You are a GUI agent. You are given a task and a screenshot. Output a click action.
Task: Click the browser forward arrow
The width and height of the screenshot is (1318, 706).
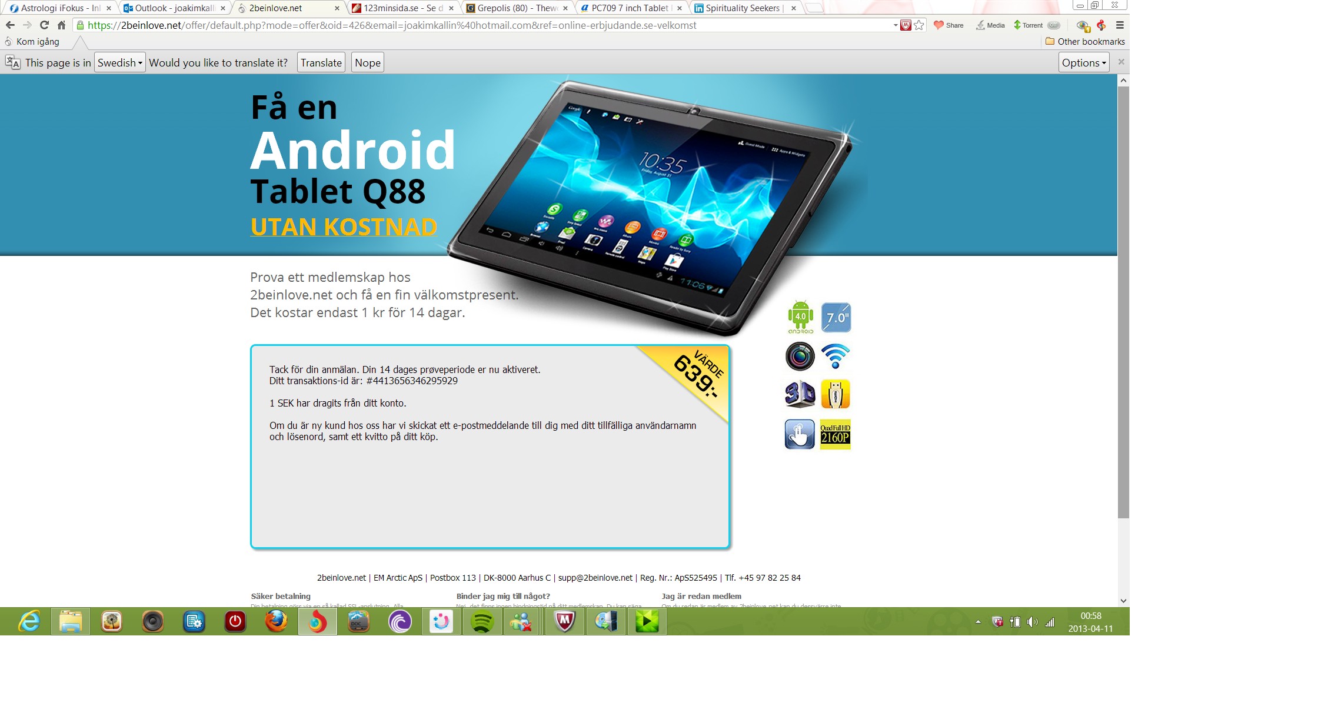27,25
